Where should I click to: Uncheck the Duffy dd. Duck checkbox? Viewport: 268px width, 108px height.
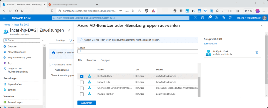82,76
